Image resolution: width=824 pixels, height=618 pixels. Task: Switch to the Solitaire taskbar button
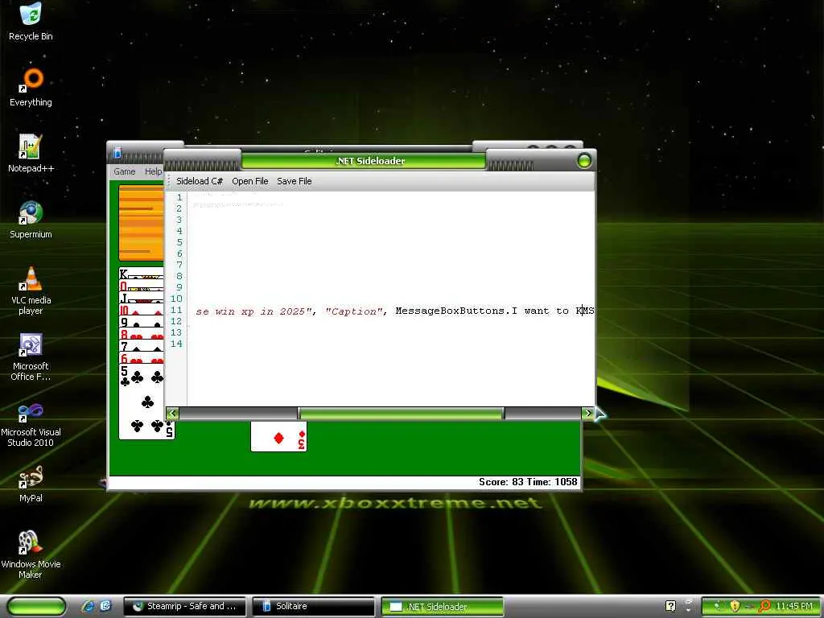coord(313,606)
